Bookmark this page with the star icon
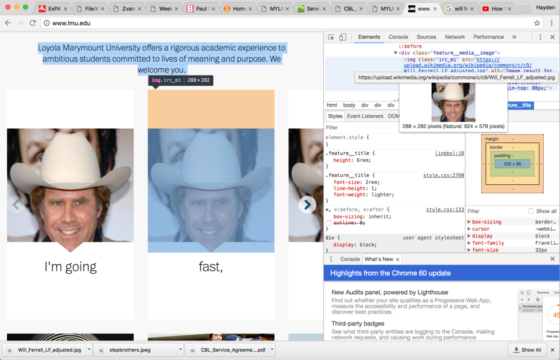Viewport: 560px width, 360px height. pos(537,23)
